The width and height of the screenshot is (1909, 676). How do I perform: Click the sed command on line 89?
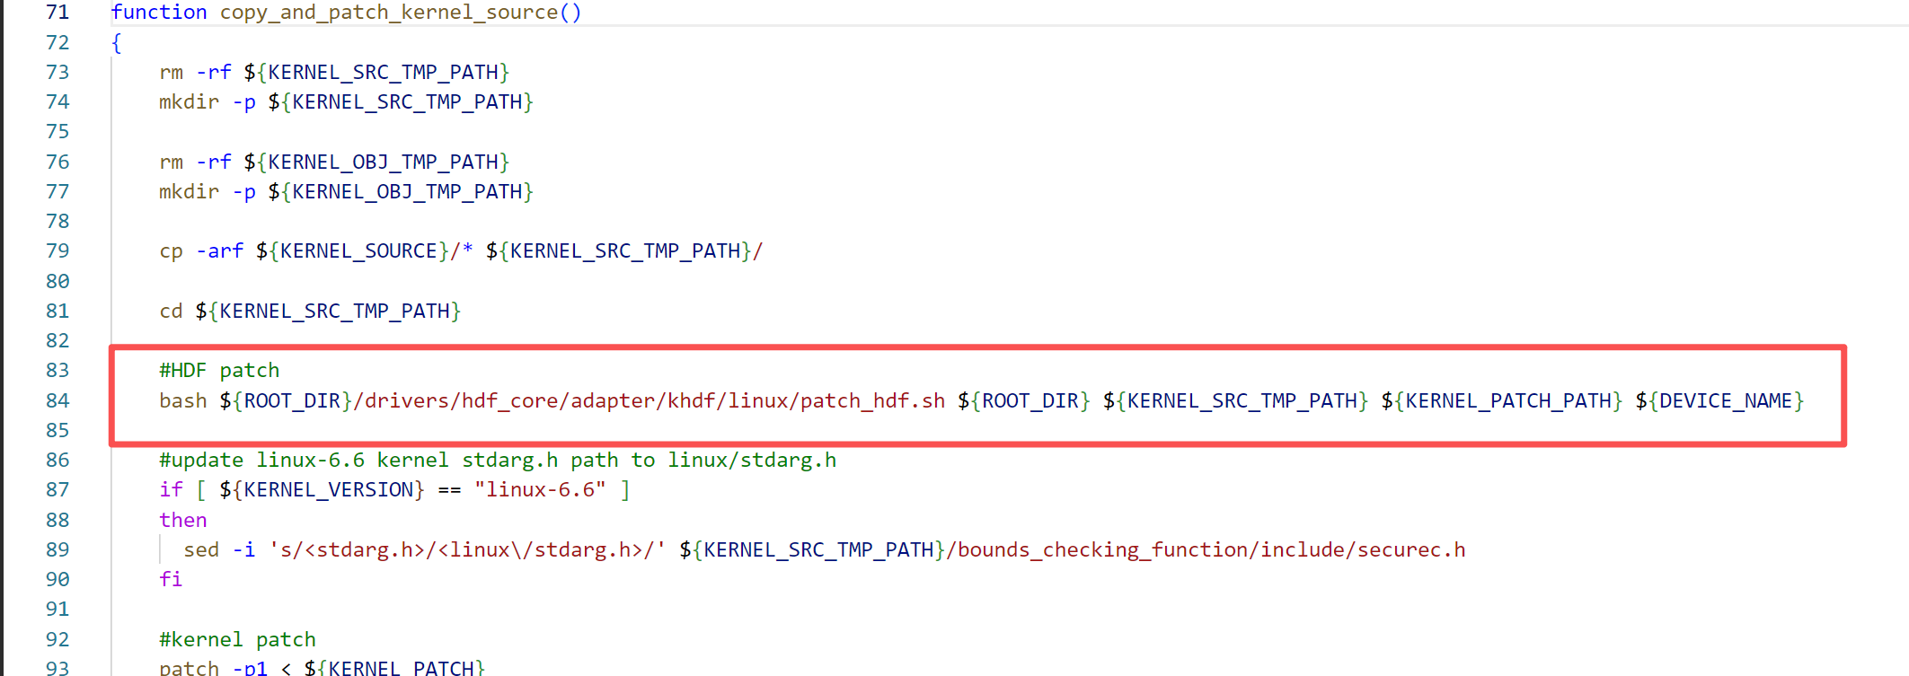click(201, 549)
